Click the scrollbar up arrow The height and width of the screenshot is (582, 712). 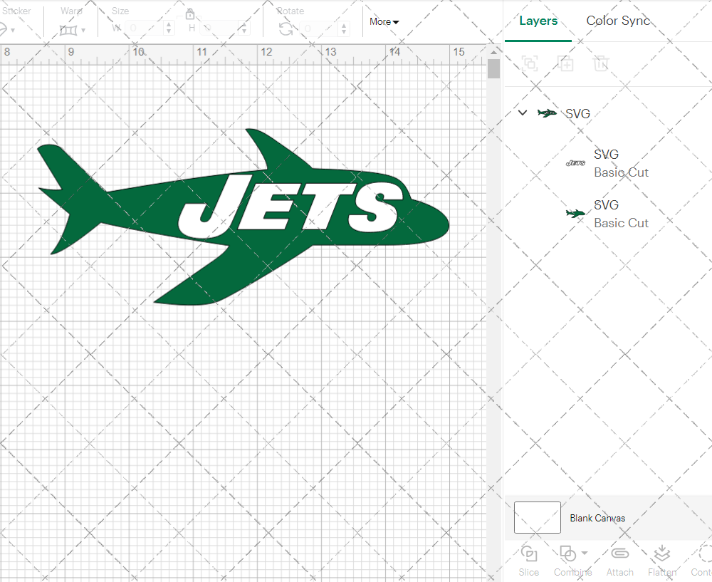click(493, 53)
